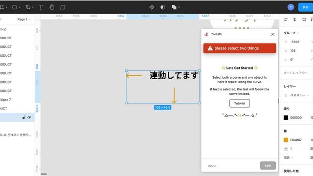Click the rotation field 0°

292,60
